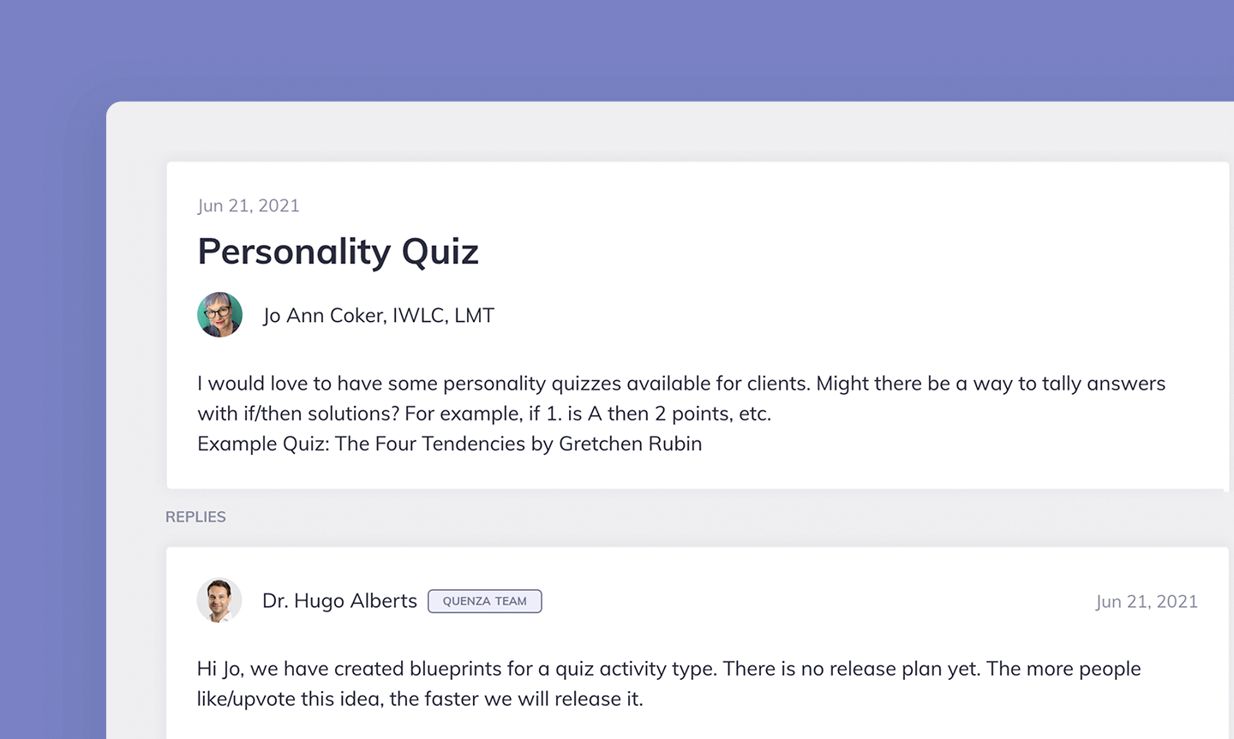
Task: Click the name Dr. Hugo Alberts
Action: coord(339,600)
